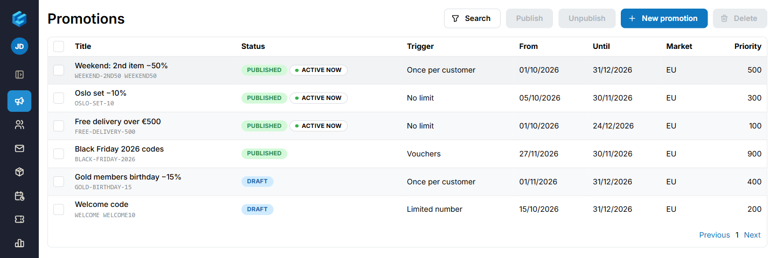Sort by the Trigger column header
Screen dimensions: 776x258
(420, 46)
